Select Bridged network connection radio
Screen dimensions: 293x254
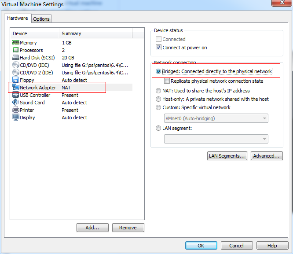(158, 71)
